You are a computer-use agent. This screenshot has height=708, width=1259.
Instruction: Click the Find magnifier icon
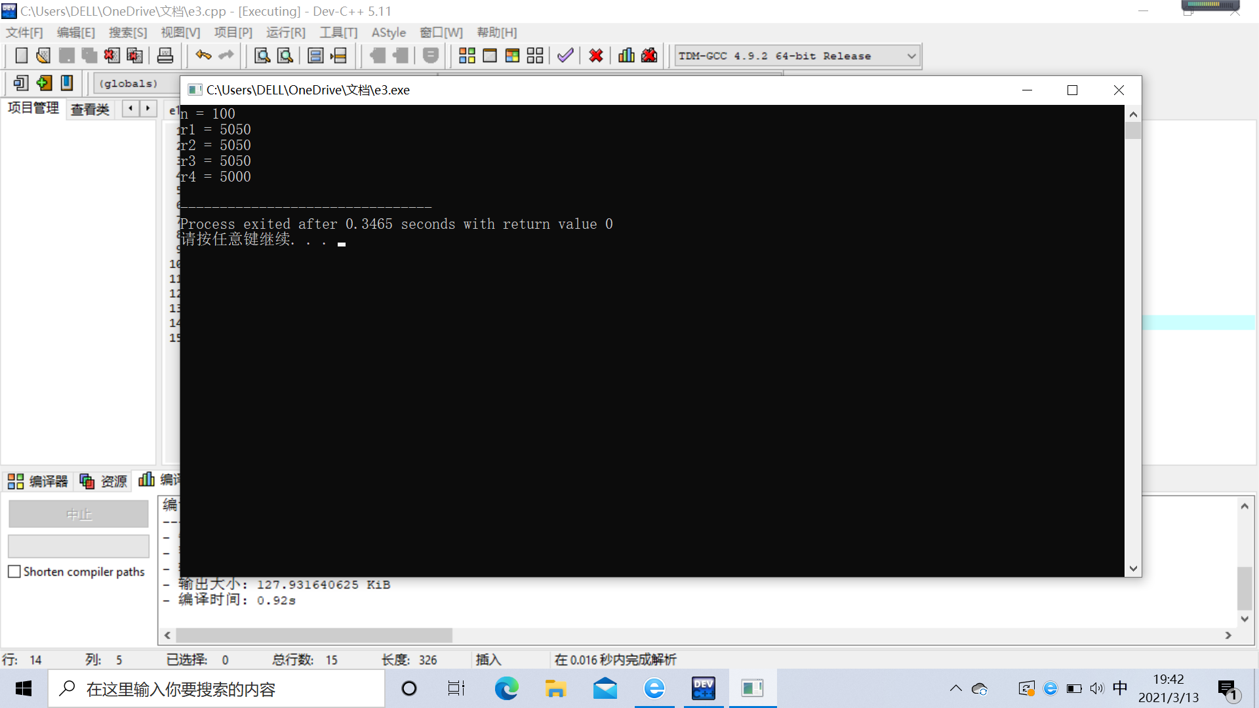pos(262,56)
